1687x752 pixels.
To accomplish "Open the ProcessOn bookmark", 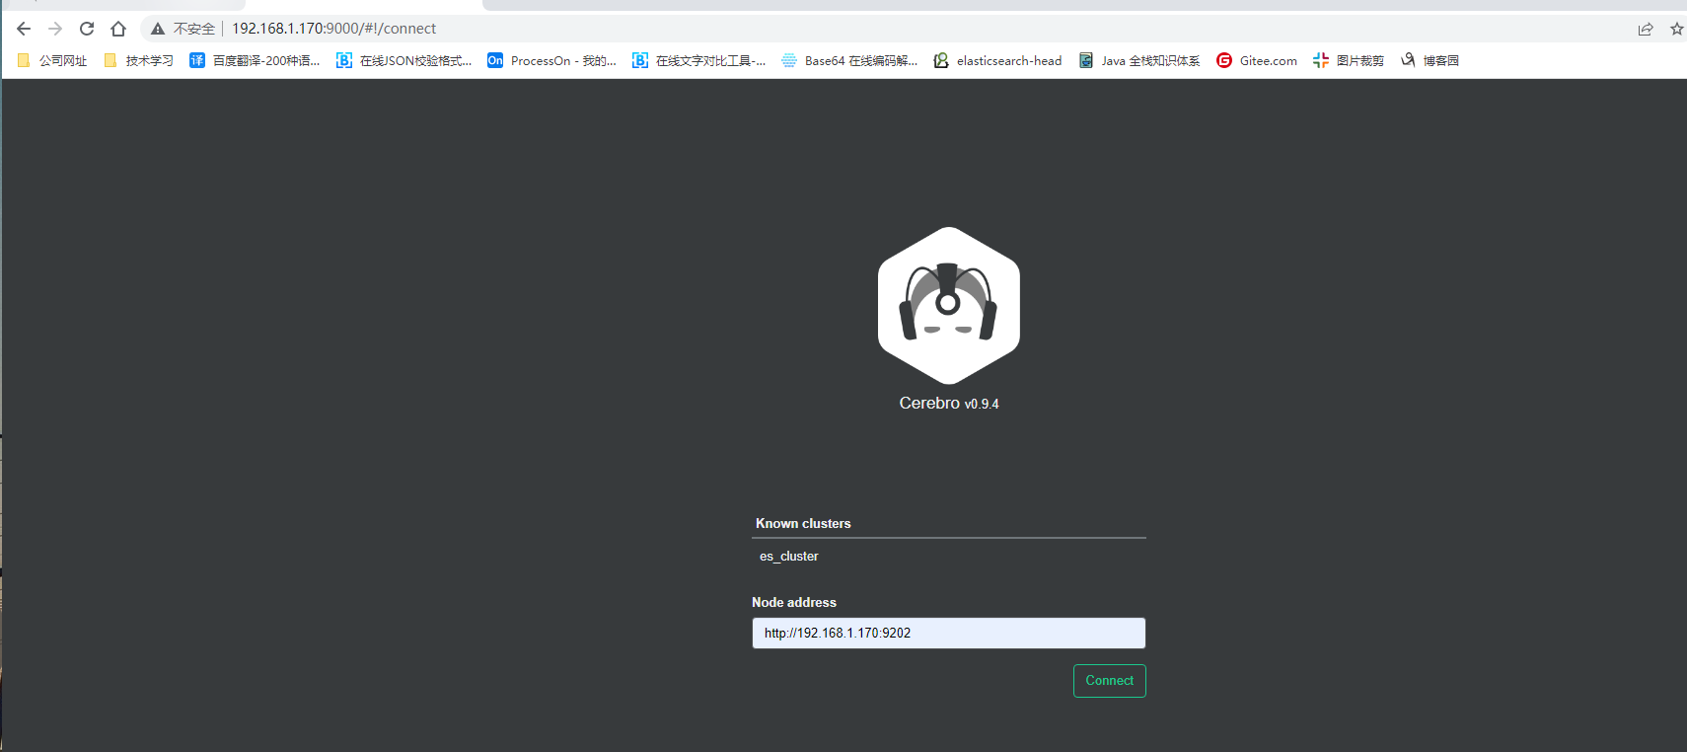I will (x=552, y=60).
